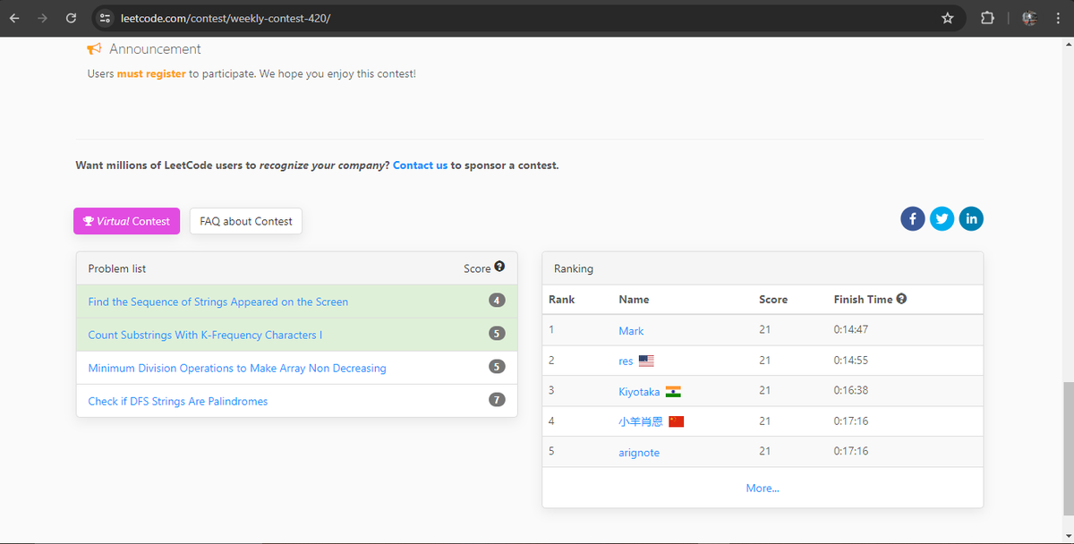Open 'Count Substrings With K-Frequency Characters I'
The image size is (1074, 544).
coord(205,335)
